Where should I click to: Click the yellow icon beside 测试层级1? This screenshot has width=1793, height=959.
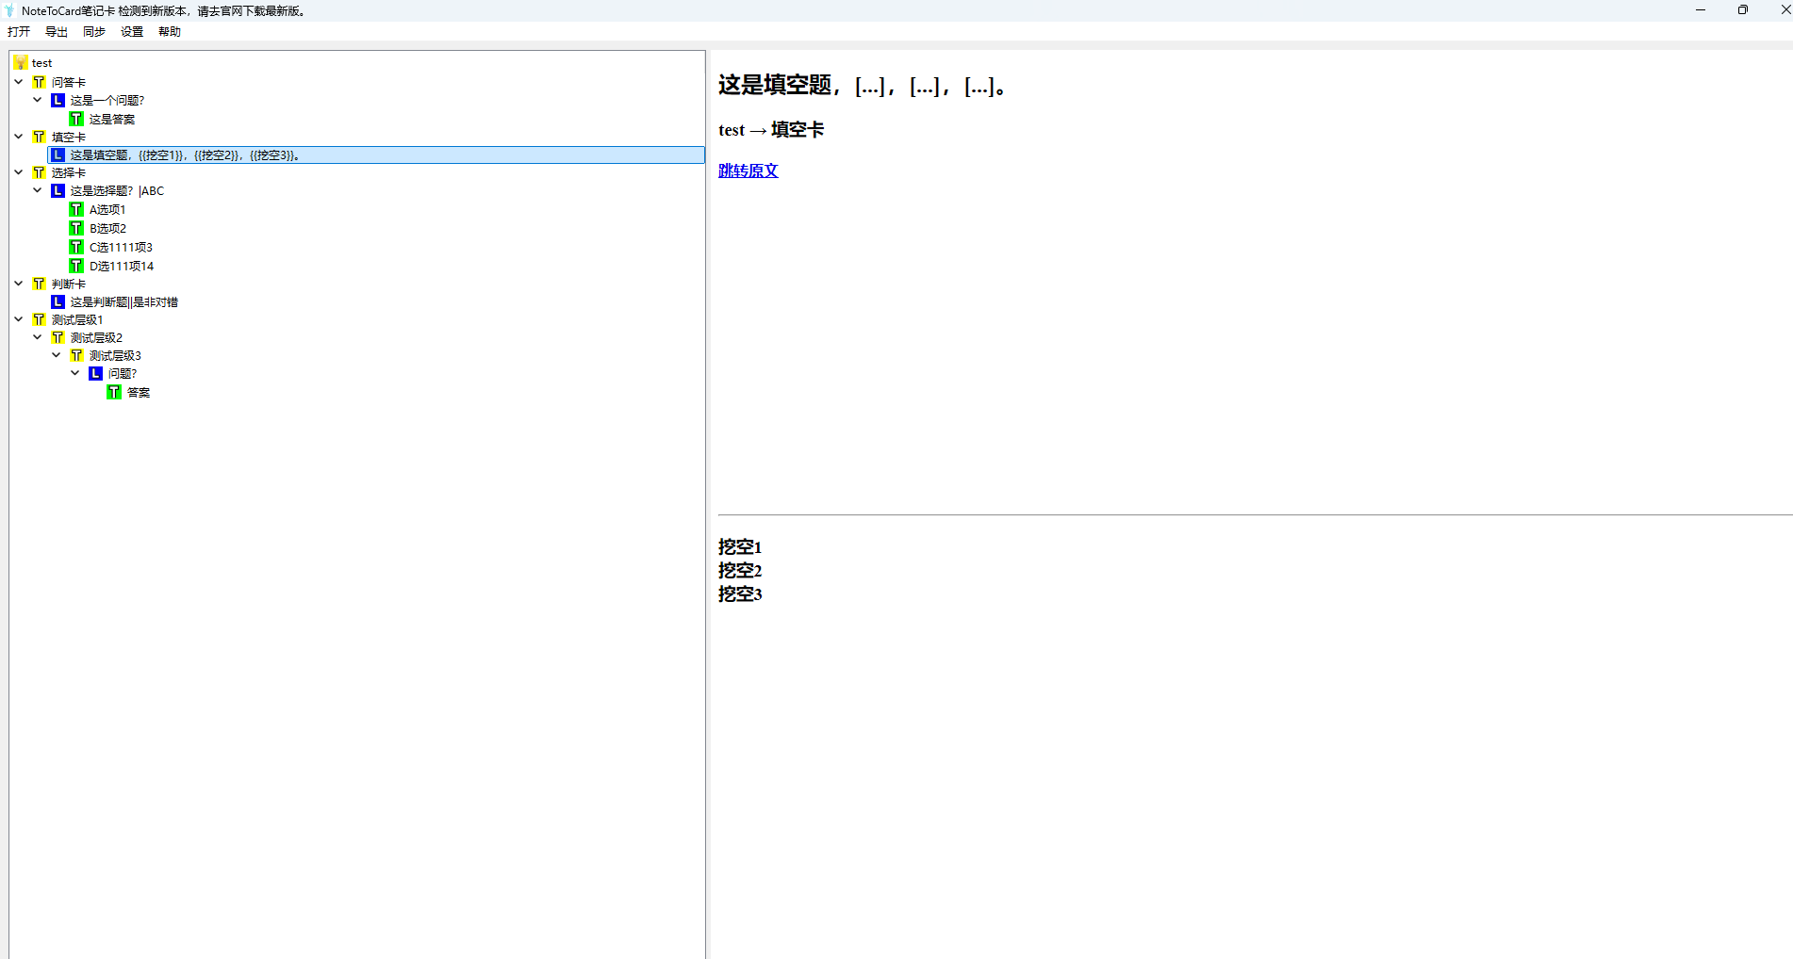(40, 319)
